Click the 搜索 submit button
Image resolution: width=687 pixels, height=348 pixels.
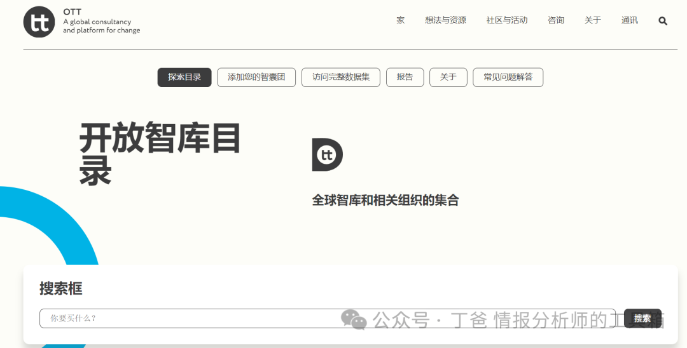tap(642, 318)
